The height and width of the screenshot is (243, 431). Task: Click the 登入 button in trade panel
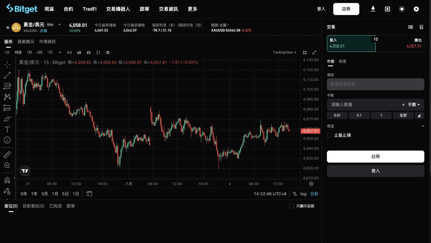tap(375, 171)
